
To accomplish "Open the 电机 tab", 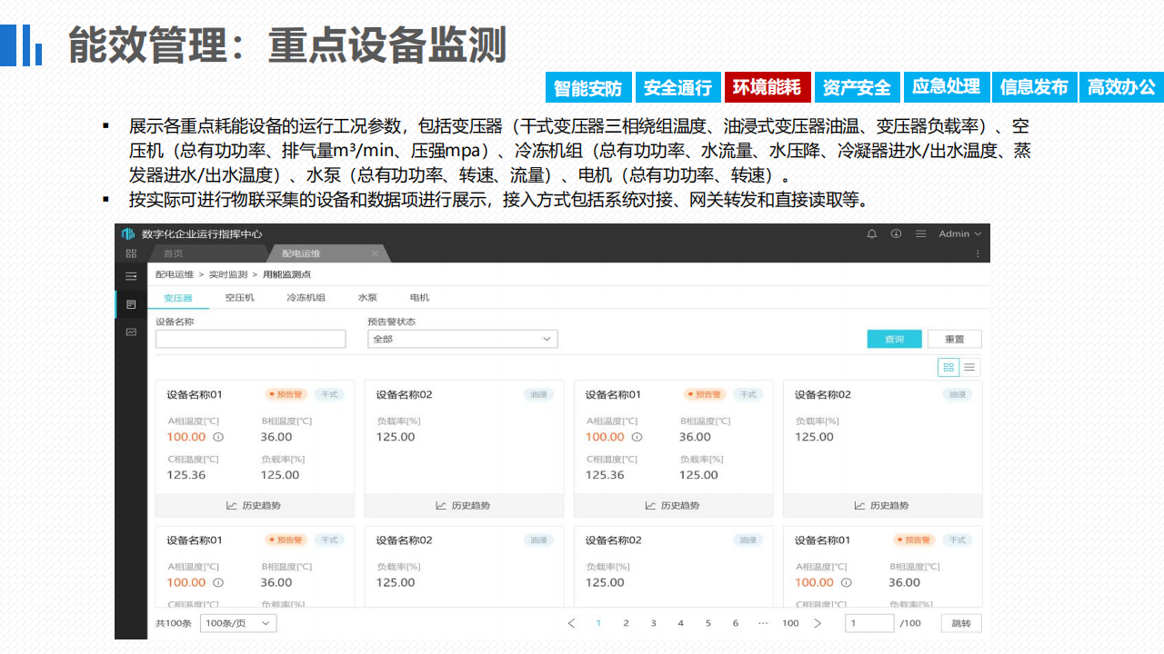I will (420, 297).
